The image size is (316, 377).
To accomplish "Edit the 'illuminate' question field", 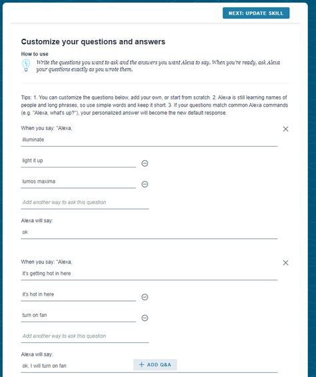I will point(149,140).
